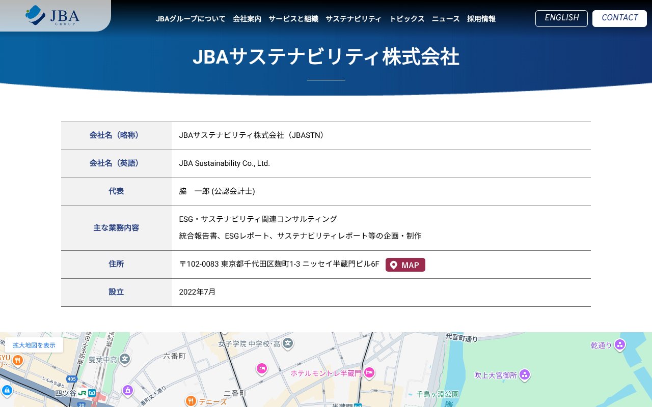Click the 千鳥ヶ淵公園 label on the map
The width and height of the screenshot is (652, 407).
(x=438, y=393)
